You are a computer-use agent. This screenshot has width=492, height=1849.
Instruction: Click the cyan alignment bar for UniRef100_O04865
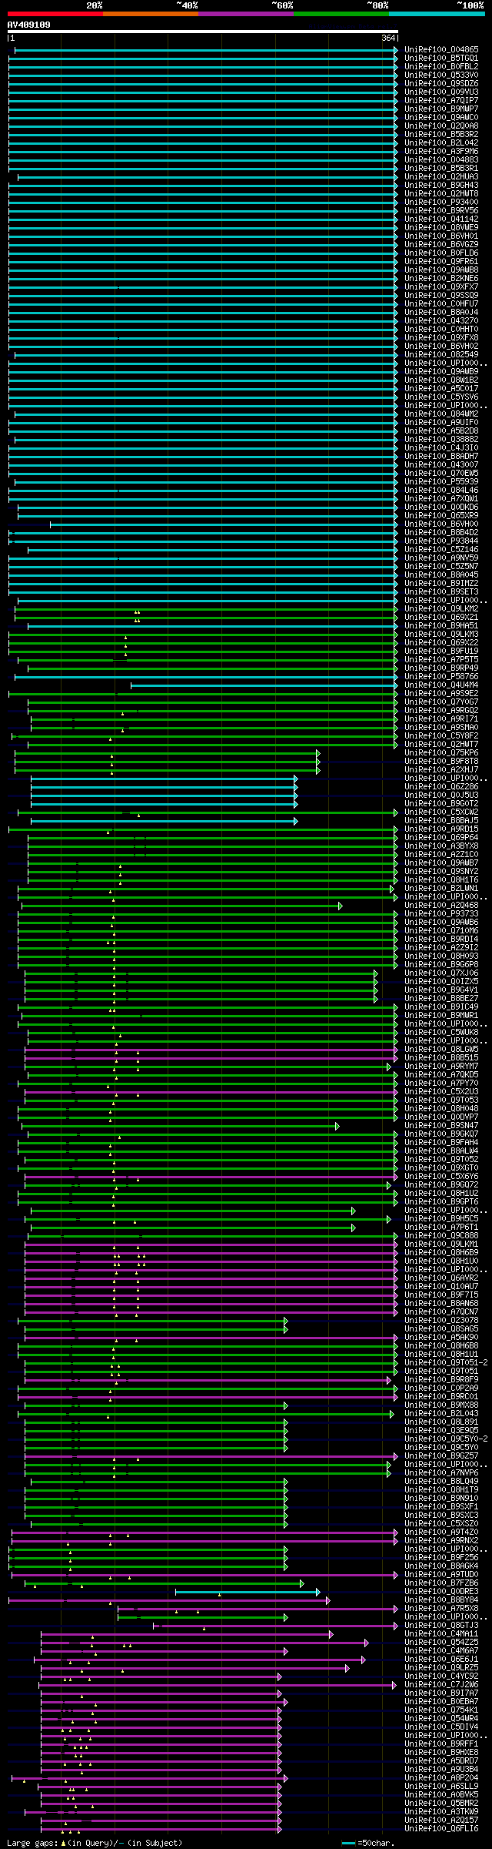coord(205,50)
